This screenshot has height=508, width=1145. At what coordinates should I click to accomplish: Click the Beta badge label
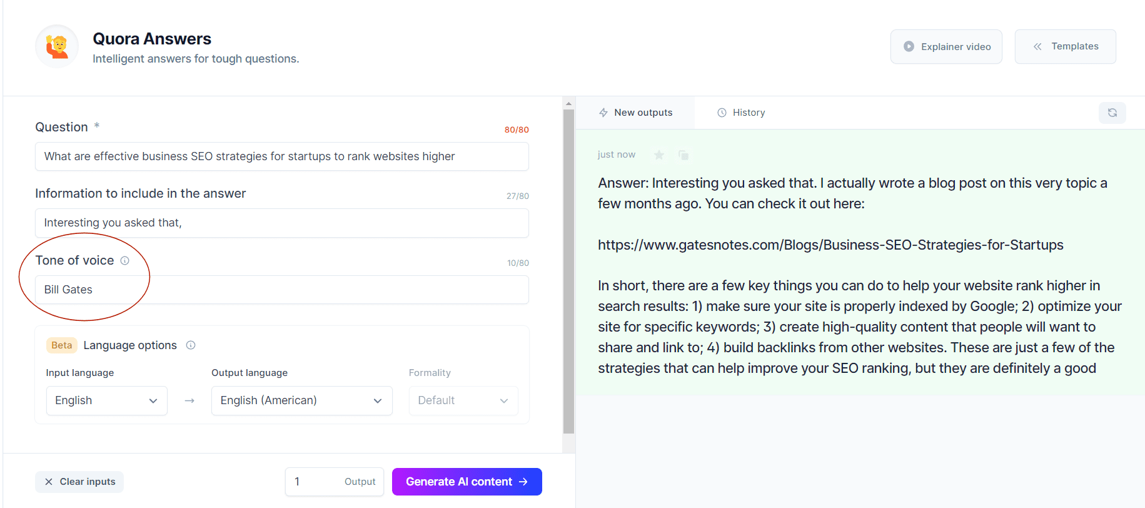click(x=61, y=345)
